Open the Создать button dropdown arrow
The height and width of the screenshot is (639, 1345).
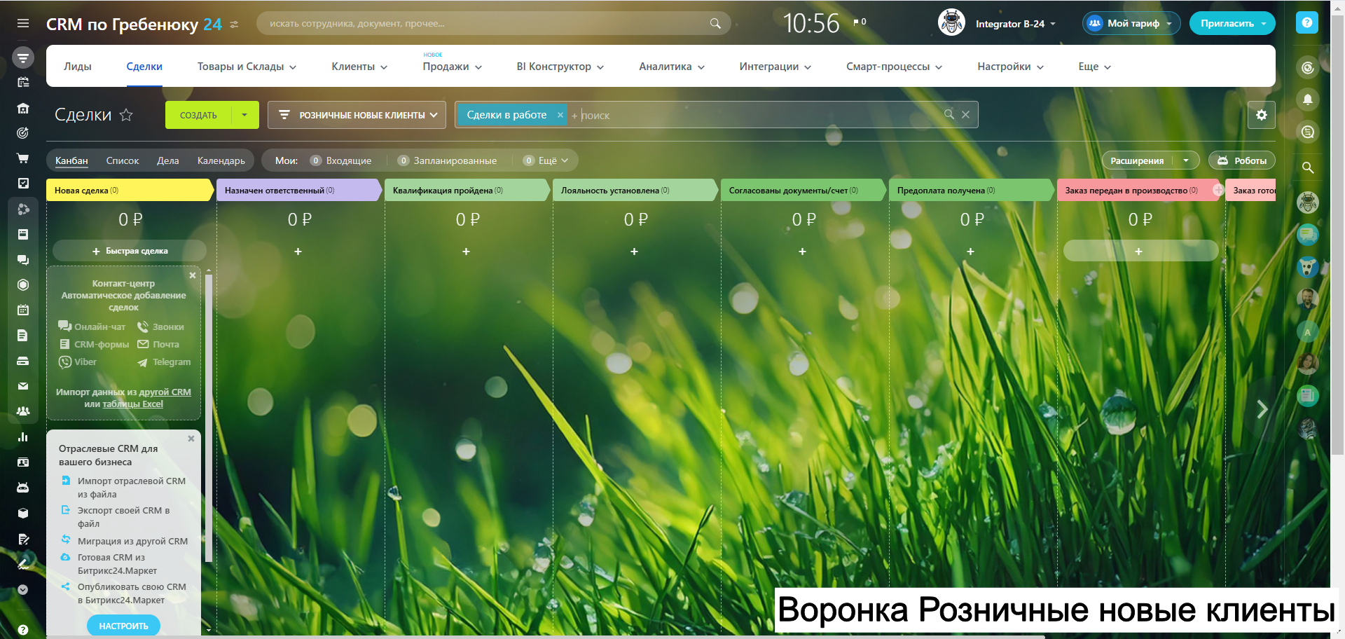(x=244, y=115)
